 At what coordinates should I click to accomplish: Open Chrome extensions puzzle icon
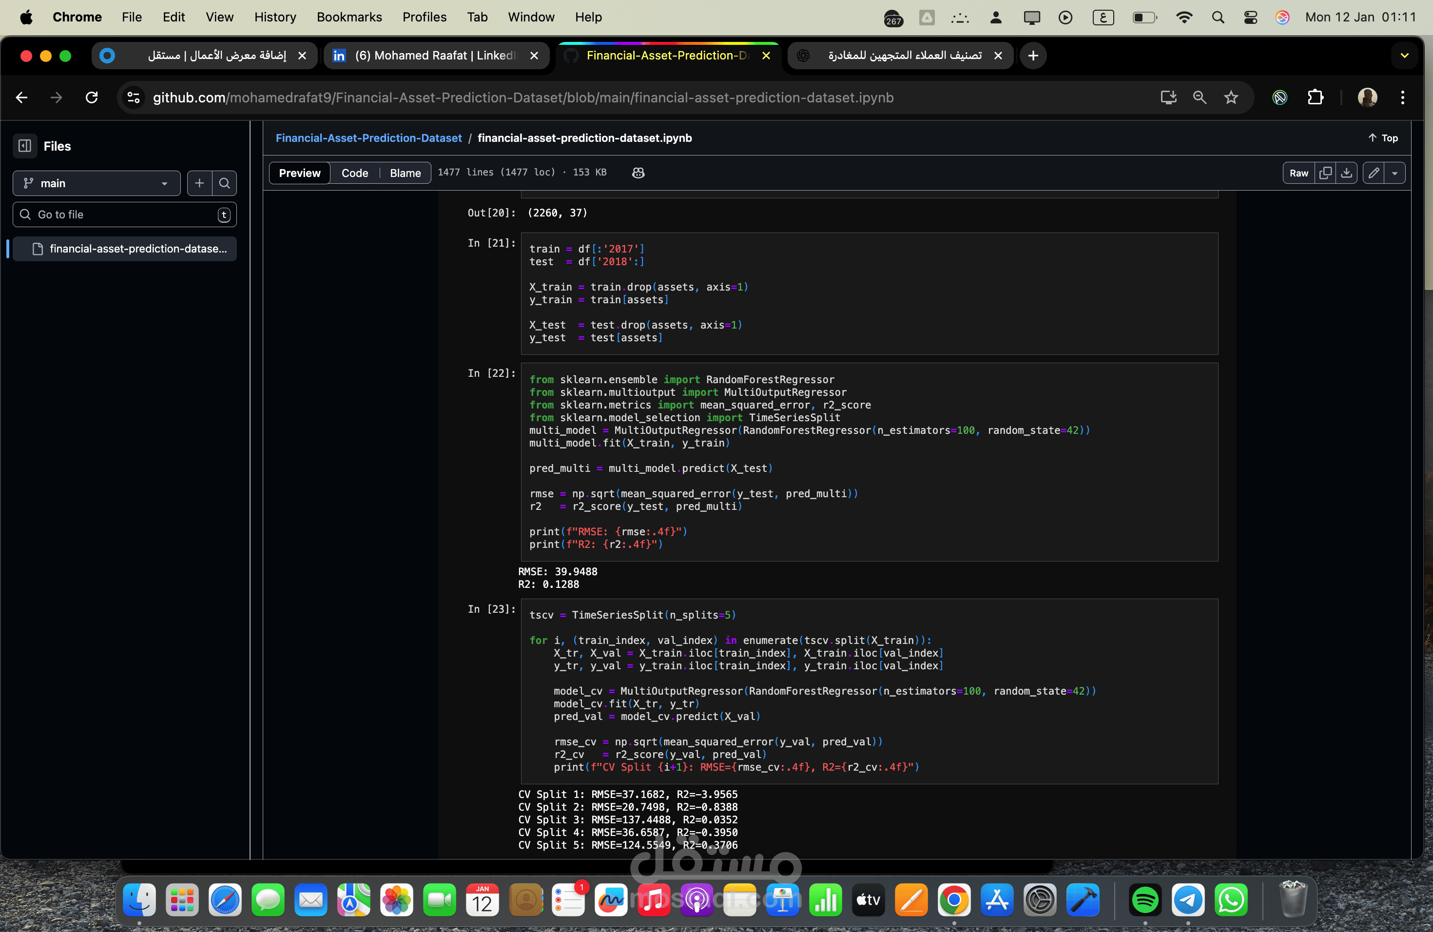pyautogui.click(x=1315, y=97)
